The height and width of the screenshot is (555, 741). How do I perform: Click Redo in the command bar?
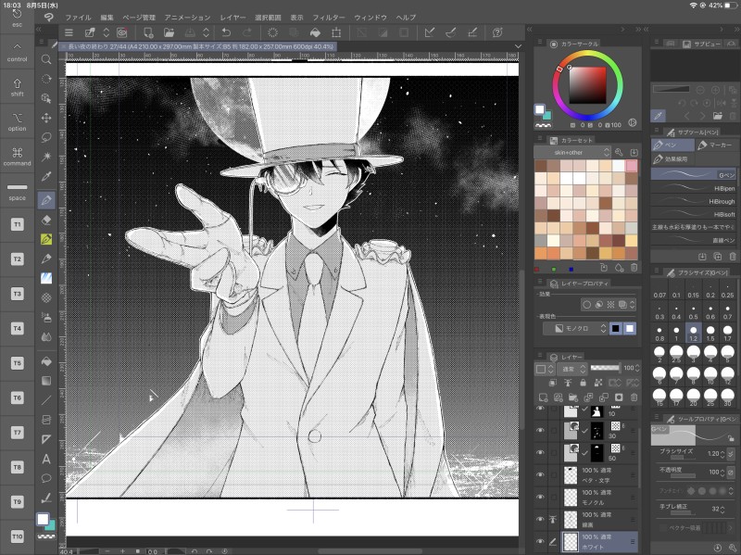click(x=247, y=32)
